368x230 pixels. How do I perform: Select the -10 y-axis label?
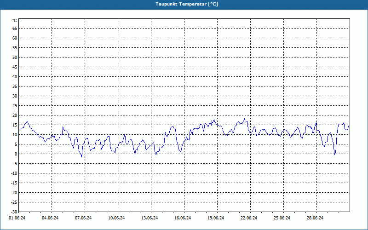(14, 173)
